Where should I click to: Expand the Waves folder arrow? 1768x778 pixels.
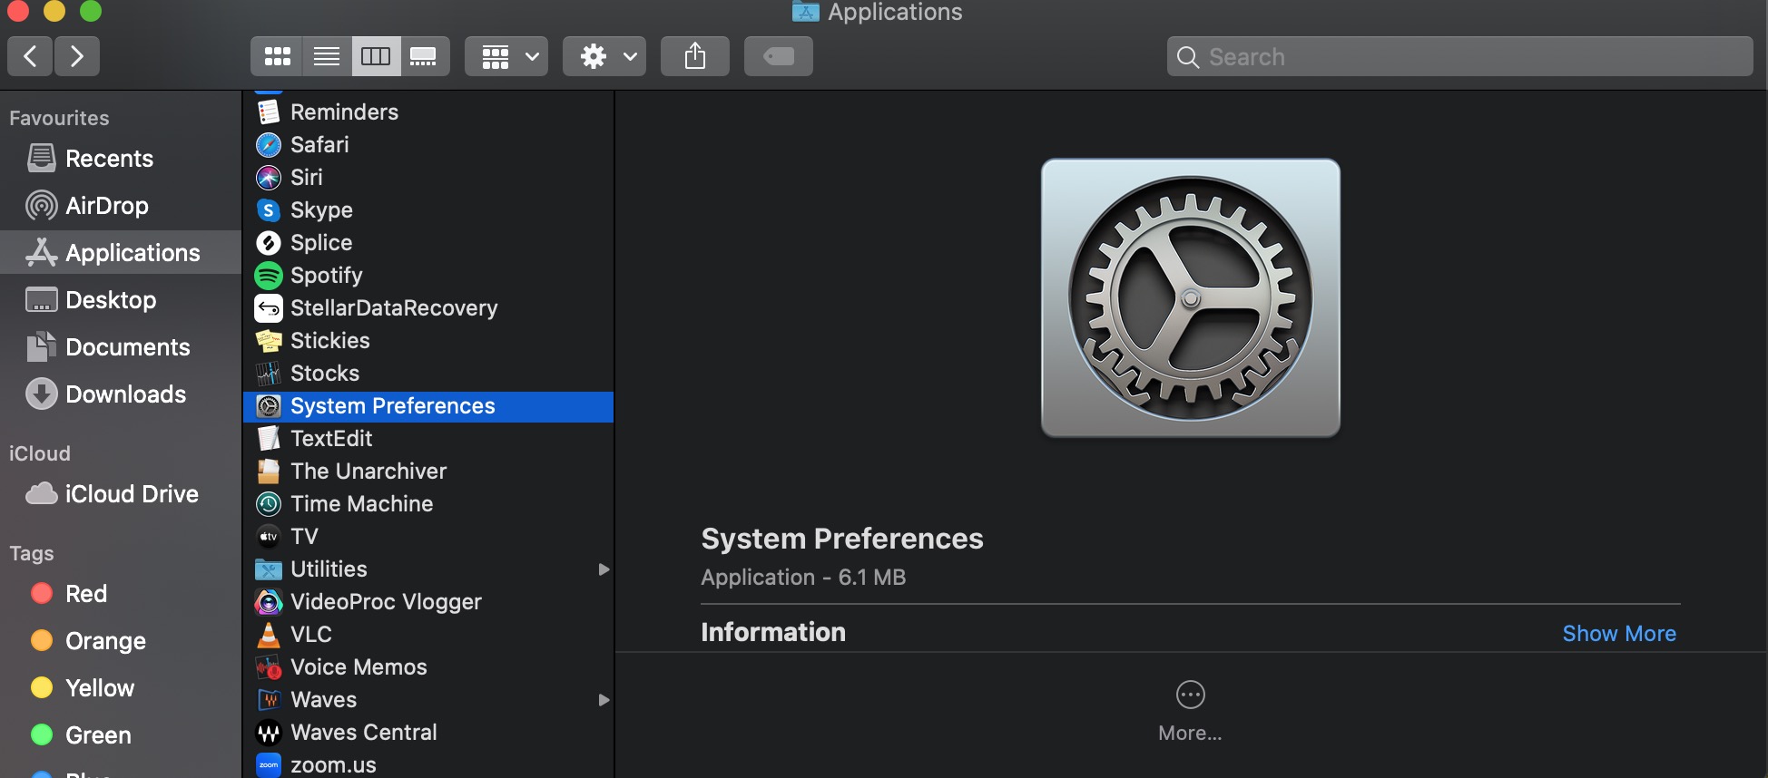coord(604,700)
